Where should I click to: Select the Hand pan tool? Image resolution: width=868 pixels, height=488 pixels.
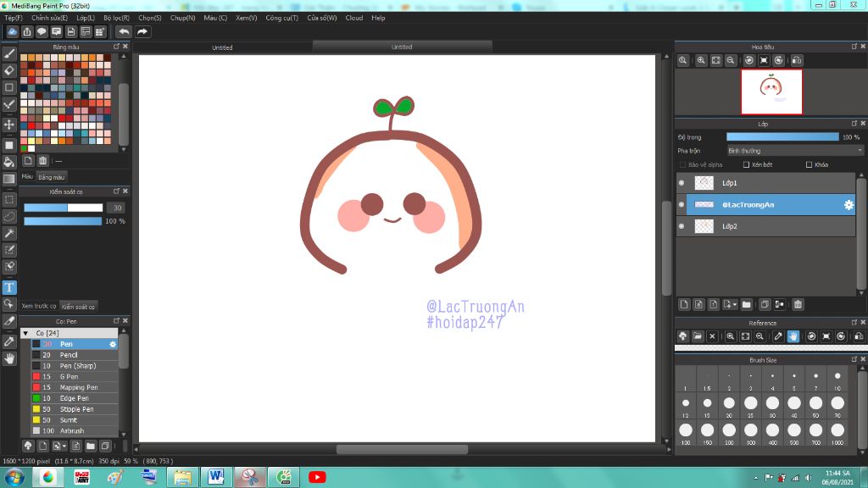(x=9, y=358)
